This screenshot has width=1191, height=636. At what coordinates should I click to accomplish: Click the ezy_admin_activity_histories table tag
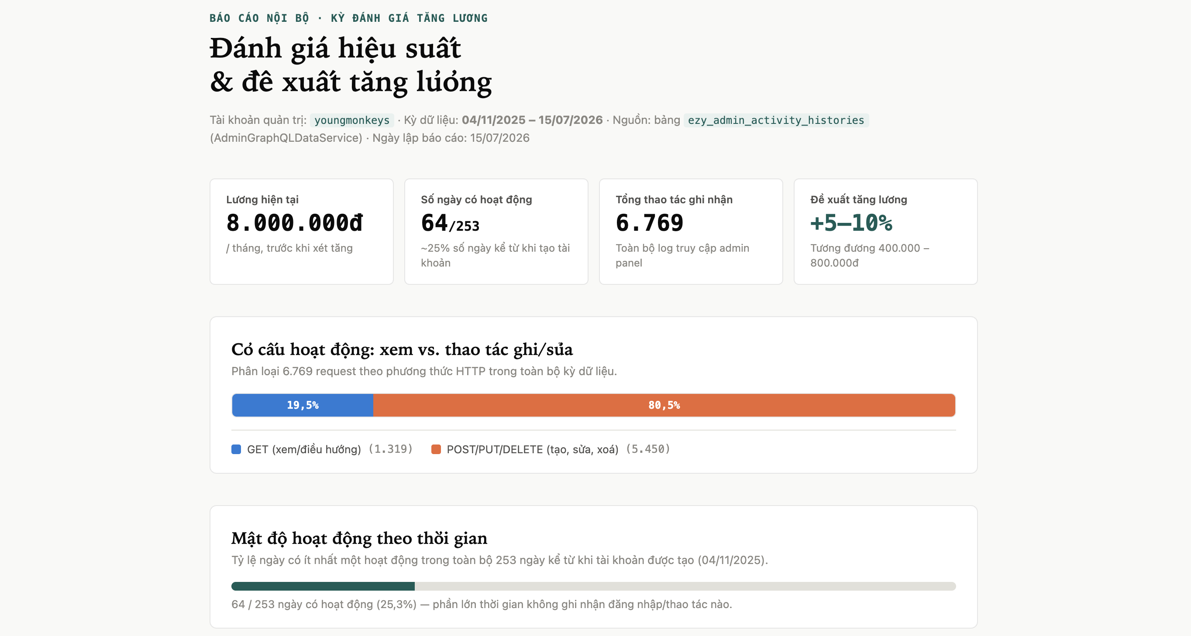(776, 120)
